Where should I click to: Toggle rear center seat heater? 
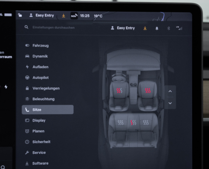[x=133, y=123]
